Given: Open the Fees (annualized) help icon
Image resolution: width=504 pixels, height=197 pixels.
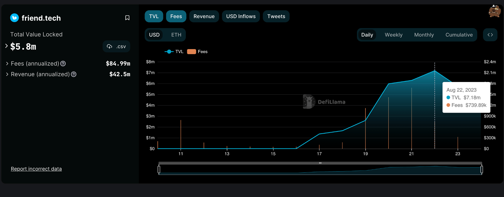Looking at the screenshot, I should coord(63,64).
